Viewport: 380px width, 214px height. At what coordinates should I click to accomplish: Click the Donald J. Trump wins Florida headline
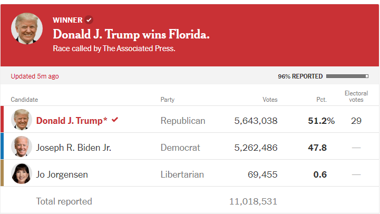point(131,34)
